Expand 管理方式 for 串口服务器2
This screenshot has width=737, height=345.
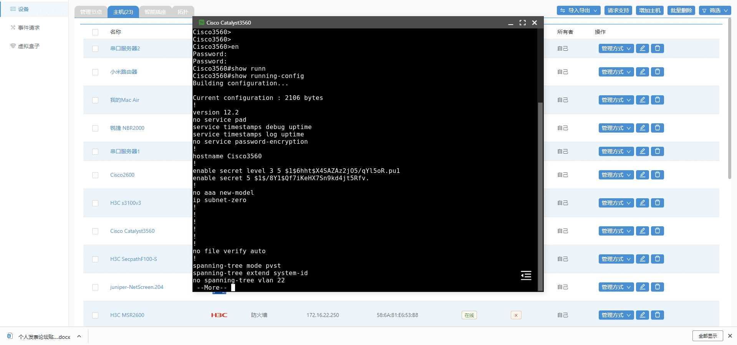point(616,48)
